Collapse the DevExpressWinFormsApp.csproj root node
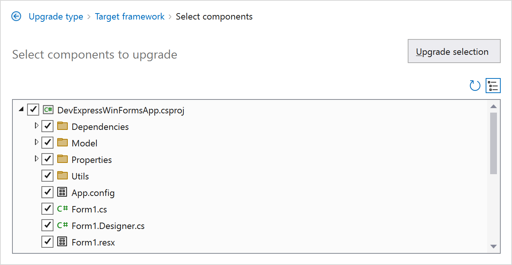 (21, 110)
